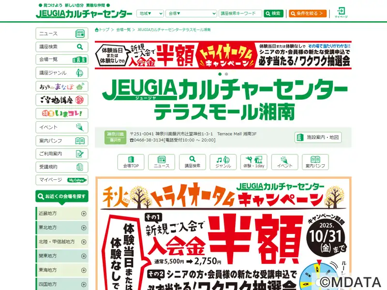Screen dimensions: 387x290
Task: Open 案内パンフ in the sidebar
Action: (x=62, y=141)
